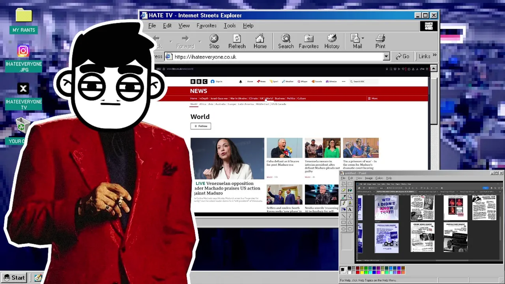
Task: Open the Latin America sub-navigation link
Action: point(246,104)
